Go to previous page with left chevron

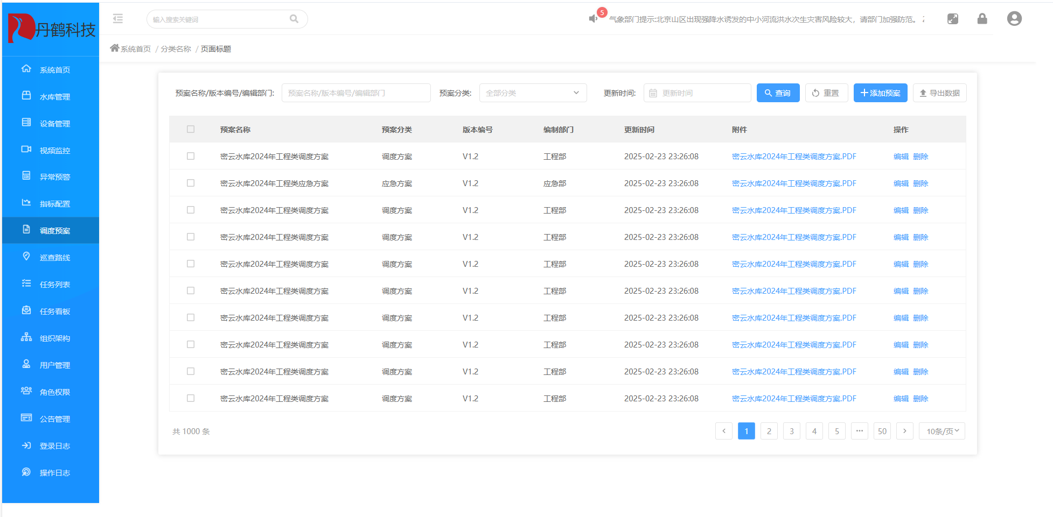pos(724,431)
